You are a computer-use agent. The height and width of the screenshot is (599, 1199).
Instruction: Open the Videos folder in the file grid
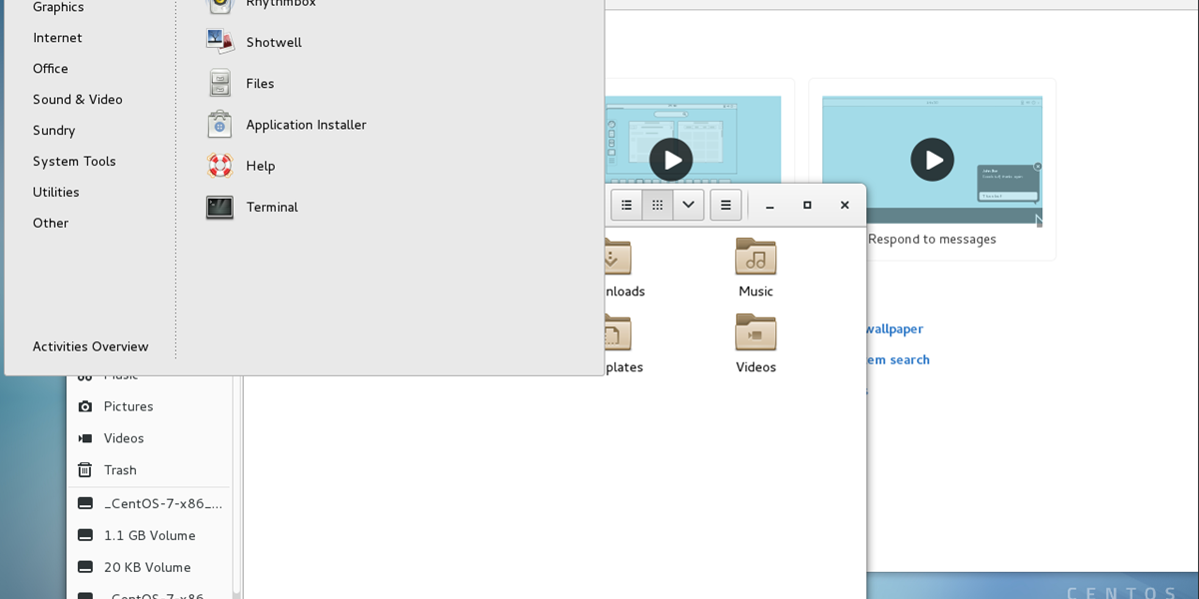pos(756,343)
